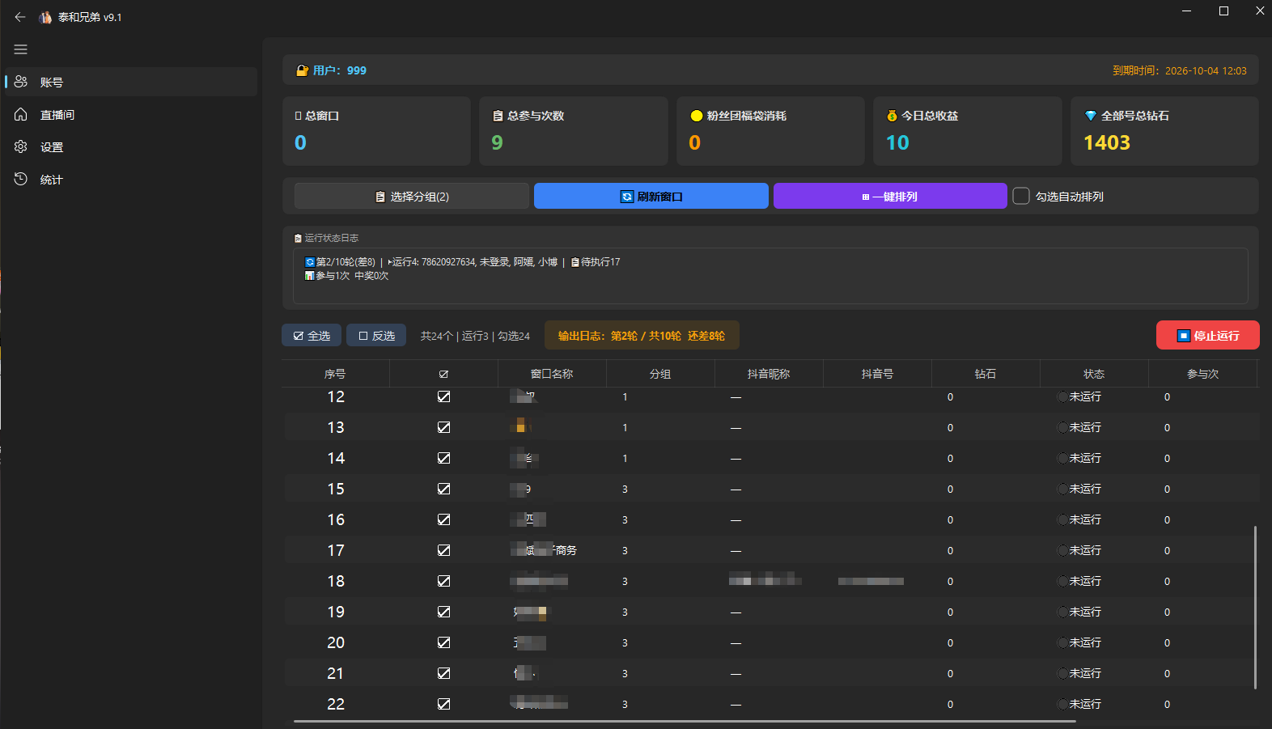The image size is (1272, 729).
Task: Click the 账号 accounts icon in sidebar
Action: pos(21,82)
